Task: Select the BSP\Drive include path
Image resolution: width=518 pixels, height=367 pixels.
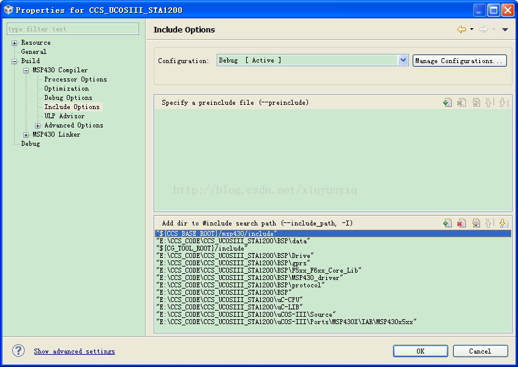Action: [333, 255]
